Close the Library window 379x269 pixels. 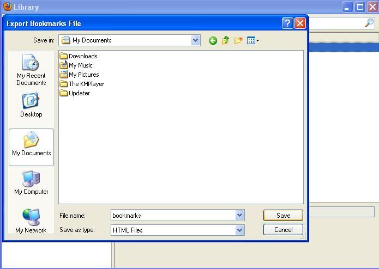372,7
